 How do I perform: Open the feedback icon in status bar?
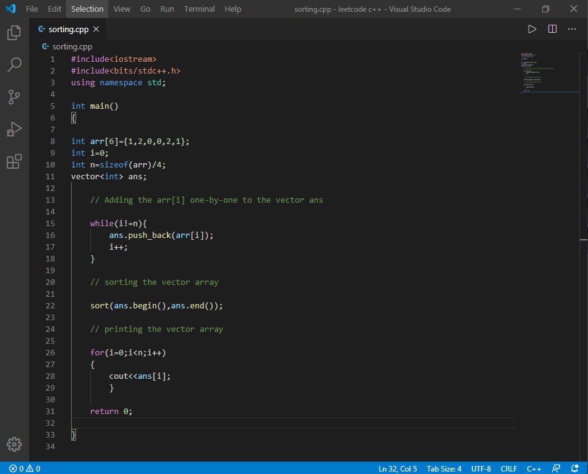pos(556,468)
